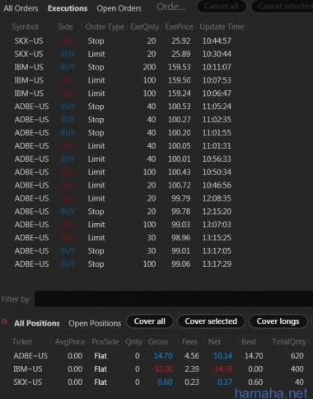The width and height of the screenshot is (313, 399).
Task: Sort by the ExePrice column header
Action: 180,26
